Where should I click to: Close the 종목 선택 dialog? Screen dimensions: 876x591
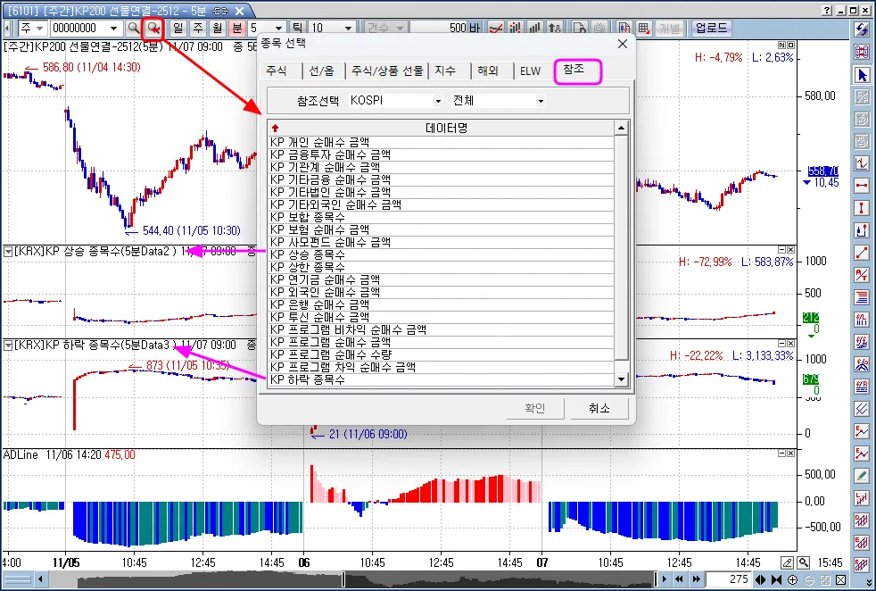[623, 44]
